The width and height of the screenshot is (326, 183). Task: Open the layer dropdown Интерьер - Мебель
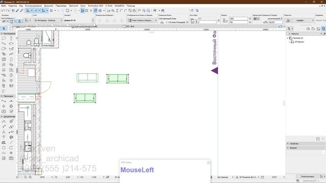tap(48, 20)
